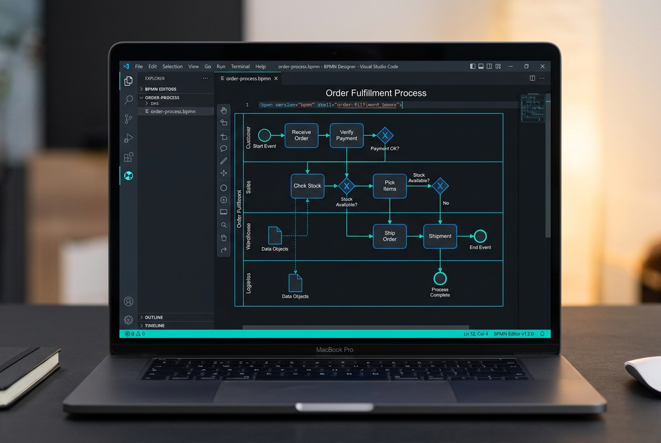Select the lasso tool below the Hand tool
661x443 pixels.
point(224,123)
